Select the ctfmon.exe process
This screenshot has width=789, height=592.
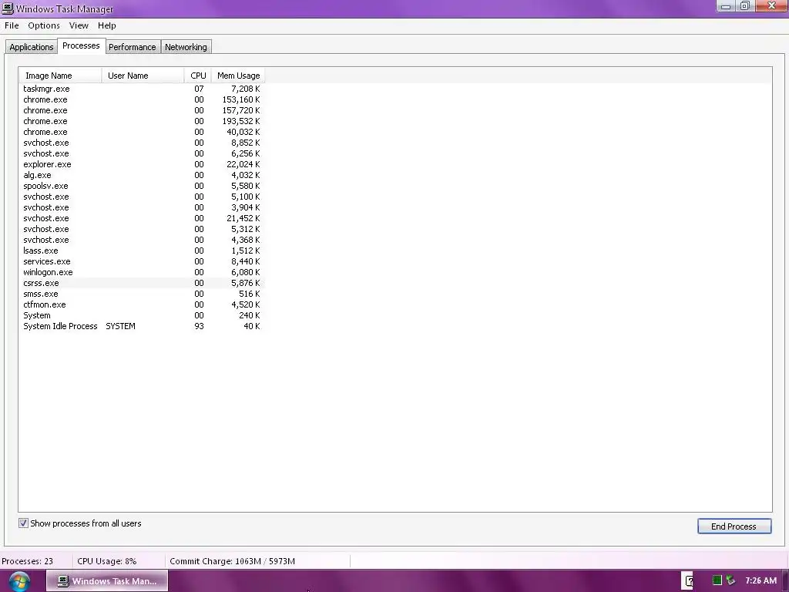coord(142,305)
